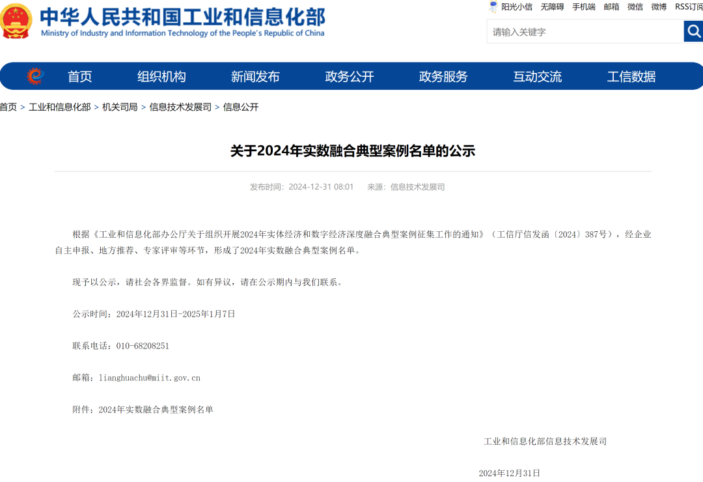The height and width of the screenshot is (482, 703).
Task: Click the ministry title 中华人民共和国工业和信息化部
Action: click(182, 17)
